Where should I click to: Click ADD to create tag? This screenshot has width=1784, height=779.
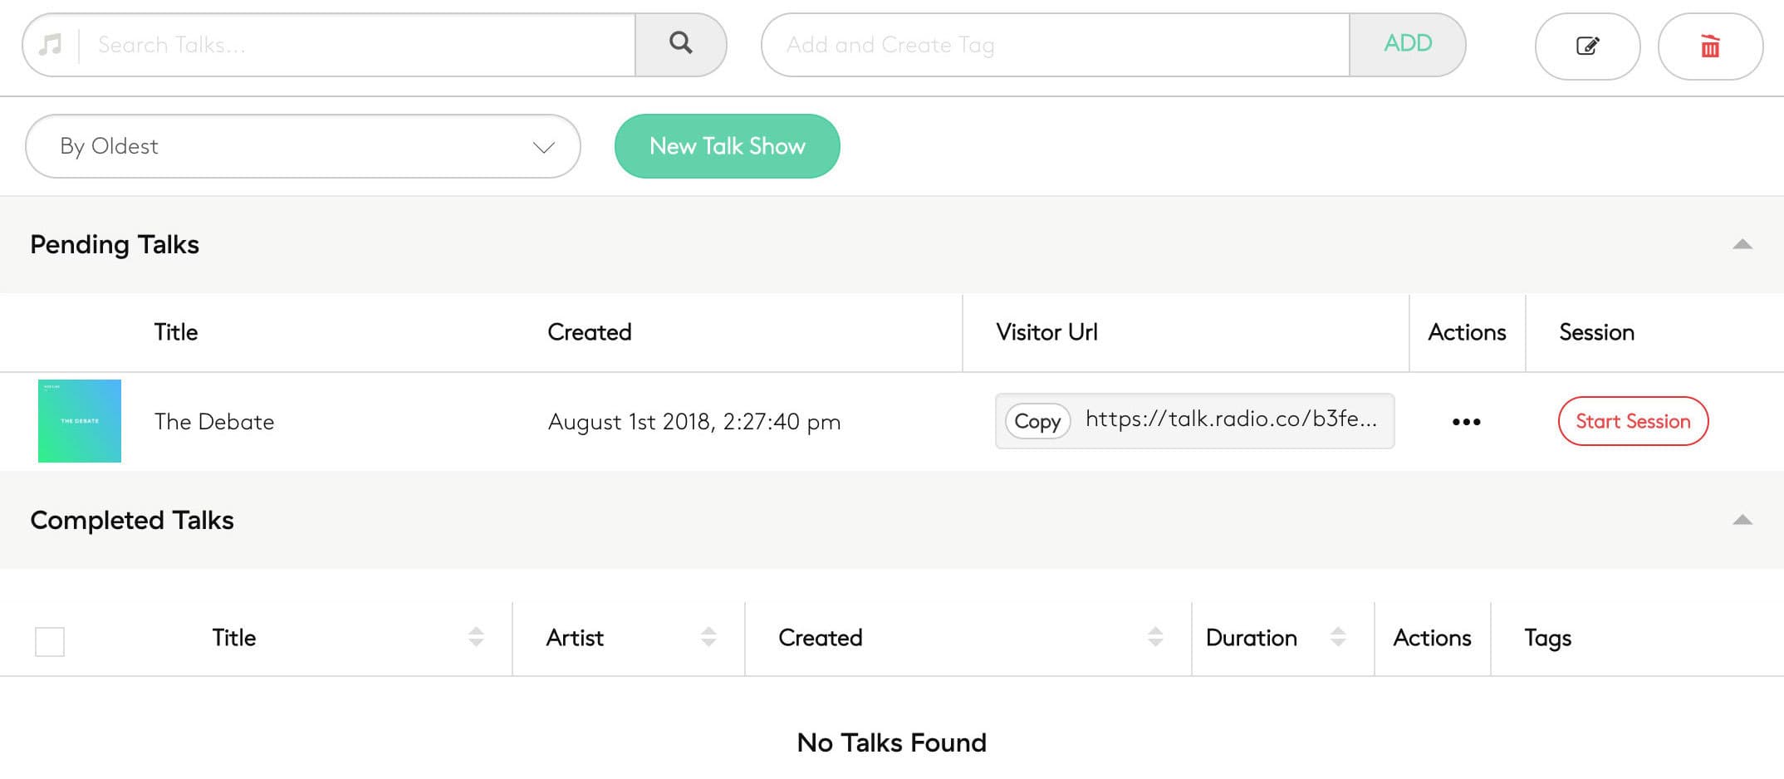pos(1407,44)
